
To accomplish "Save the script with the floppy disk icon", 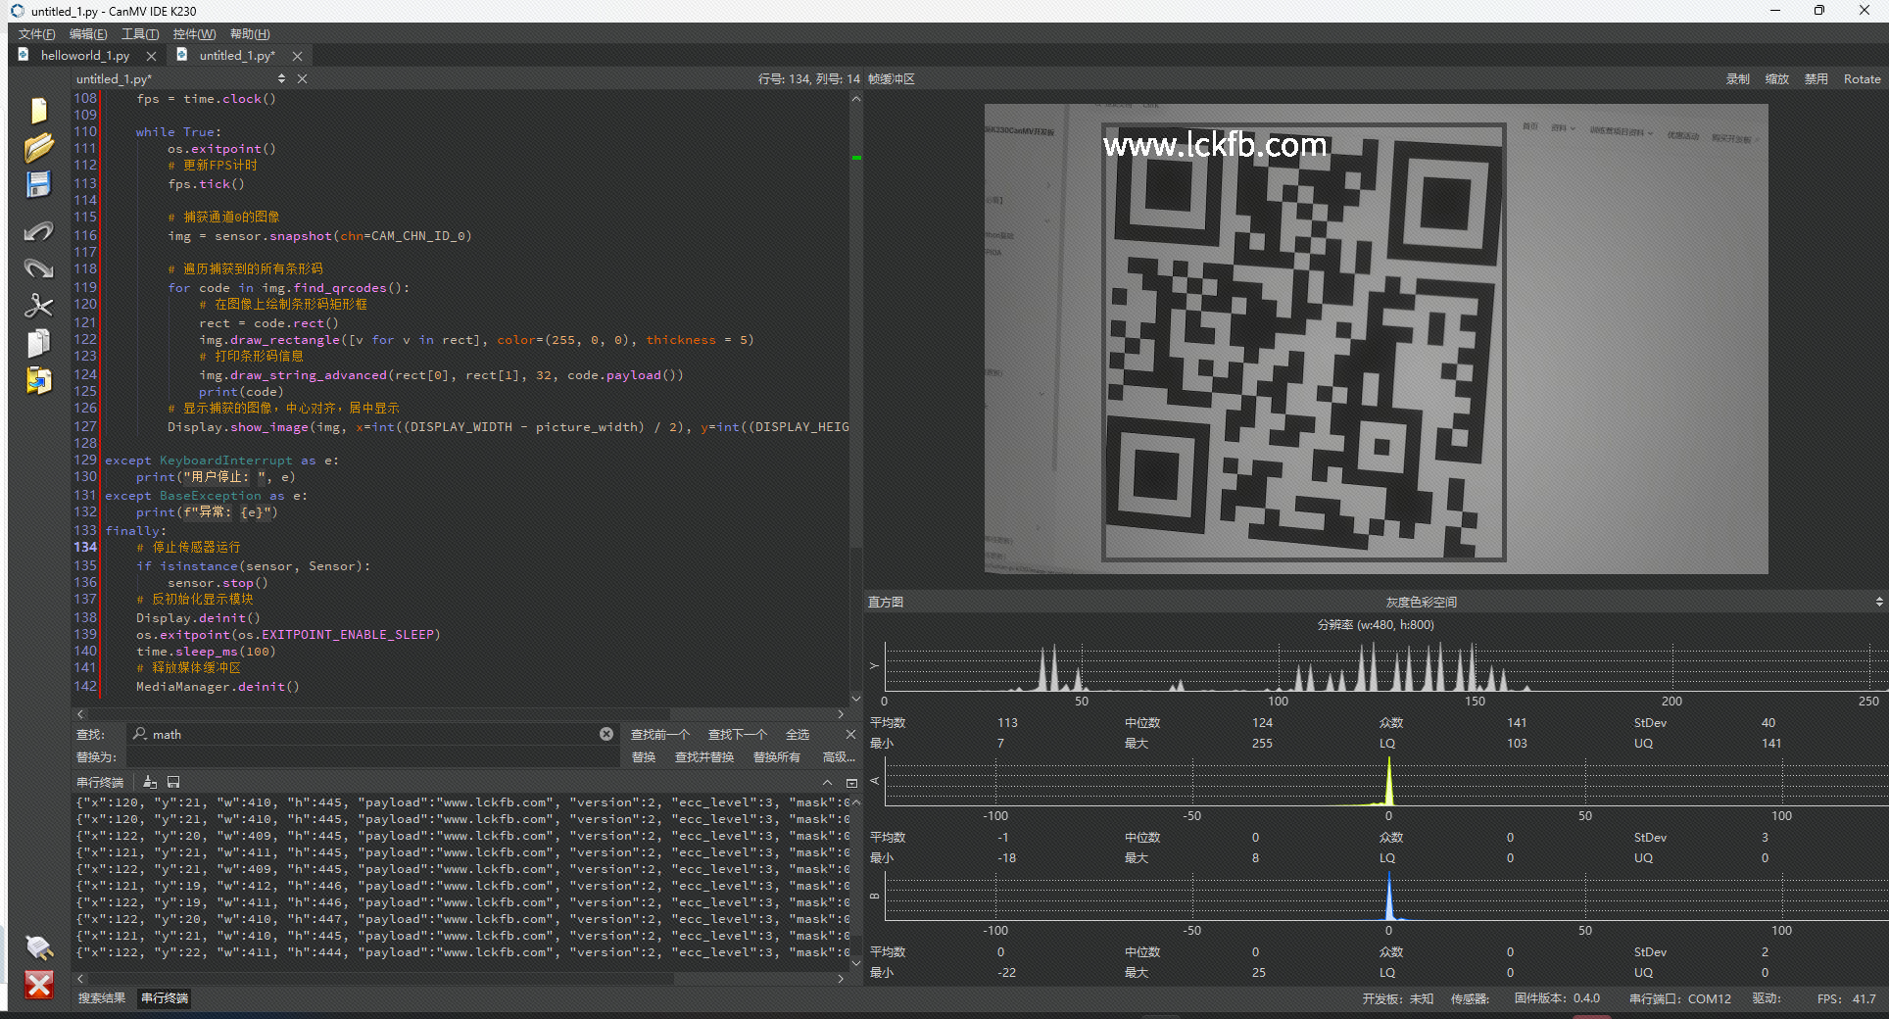I will click(38, 185).
